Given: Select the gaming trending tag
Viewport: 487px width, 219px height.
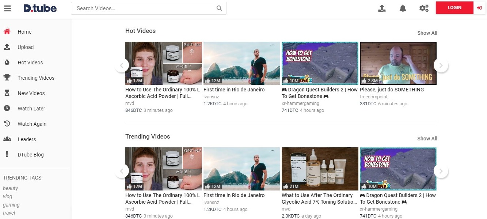Looking at the screenshot, I should 11,205.
